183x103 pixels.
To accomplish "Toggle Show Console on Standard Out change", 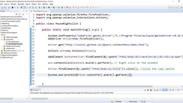I will pos(164,90).
